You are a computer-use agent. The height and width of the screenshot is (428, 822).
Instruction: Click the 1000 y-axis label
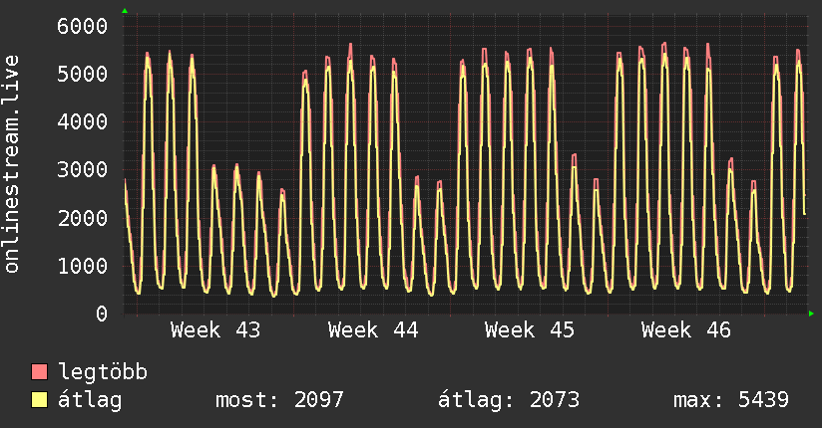point(83,266)
